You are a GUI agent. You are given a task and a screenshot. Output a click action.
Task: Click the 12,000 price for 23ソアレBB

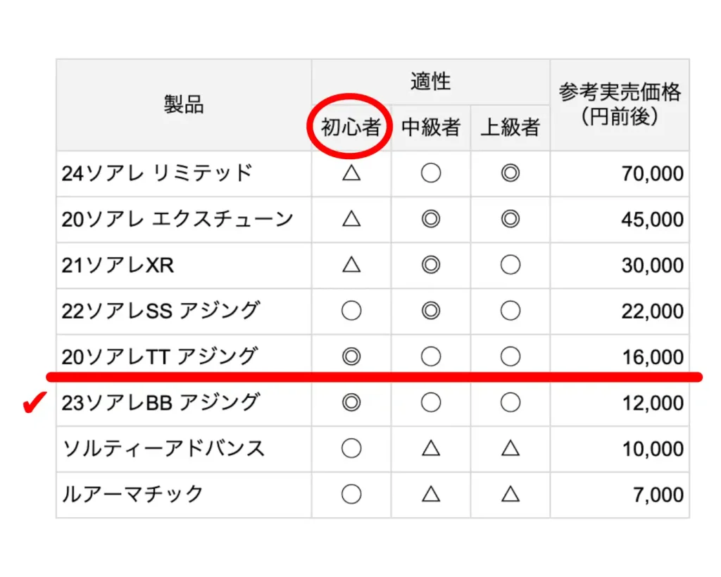pyautogui.click(x=652, y=403)
